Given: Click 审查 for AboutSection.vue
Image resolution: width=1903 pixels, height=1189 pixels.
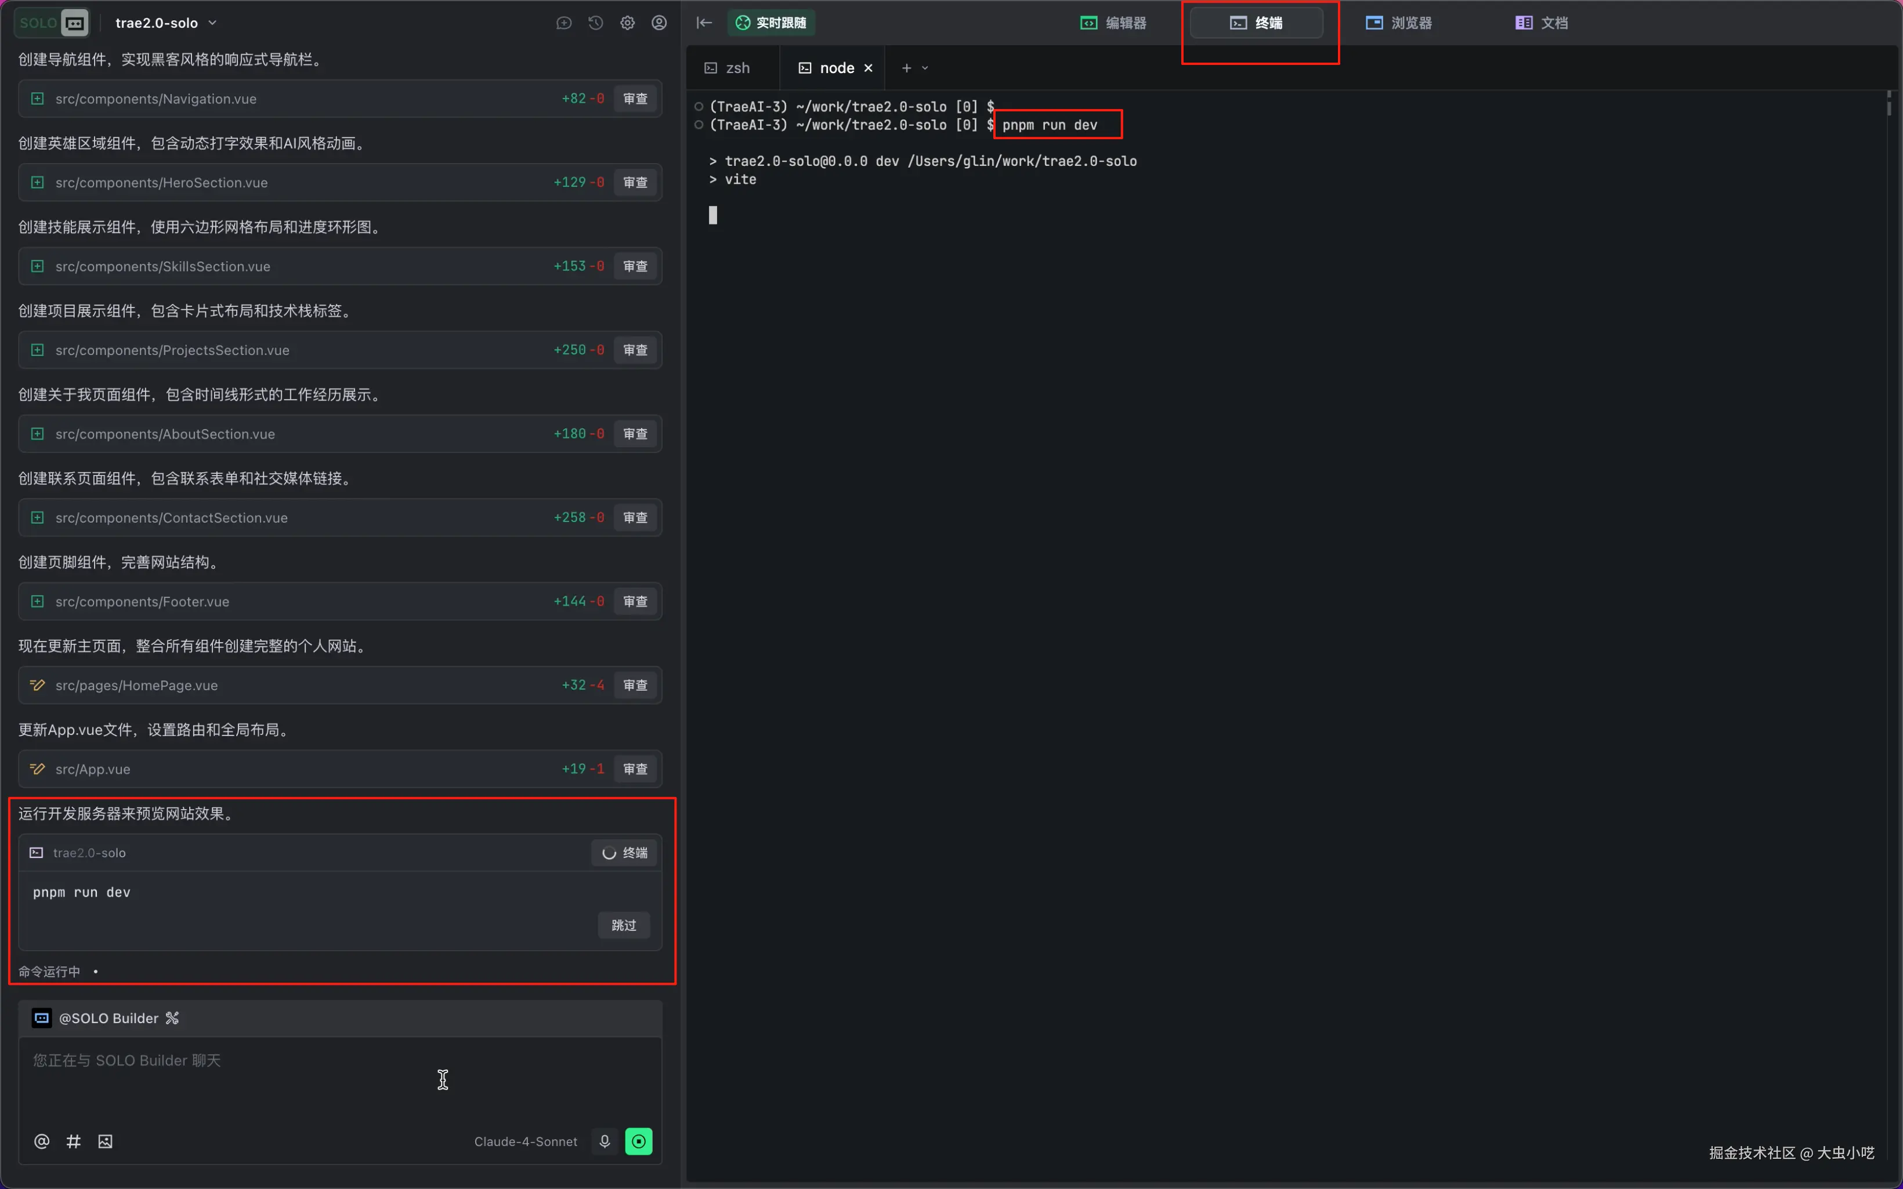Looking at the screenshot, I should (x=635, y=434).
